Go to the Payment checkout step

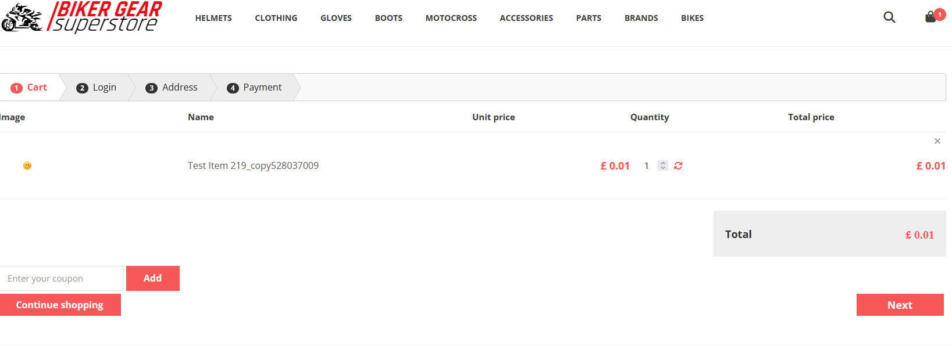tap(254, 88)
